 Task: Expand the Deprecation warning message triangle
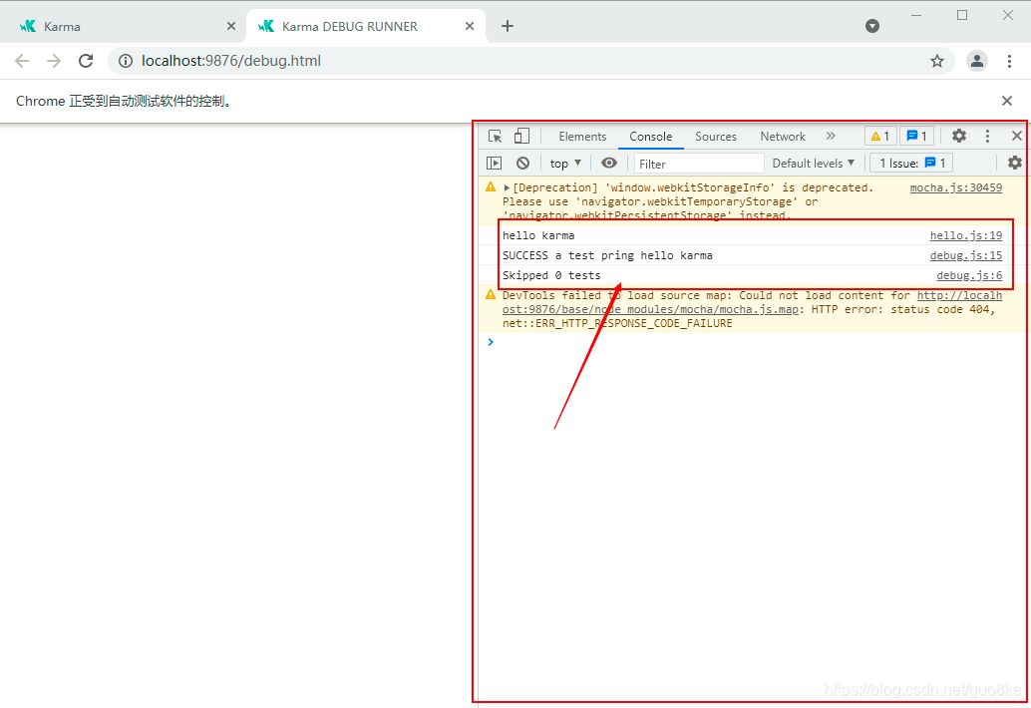tap(507, 187)
